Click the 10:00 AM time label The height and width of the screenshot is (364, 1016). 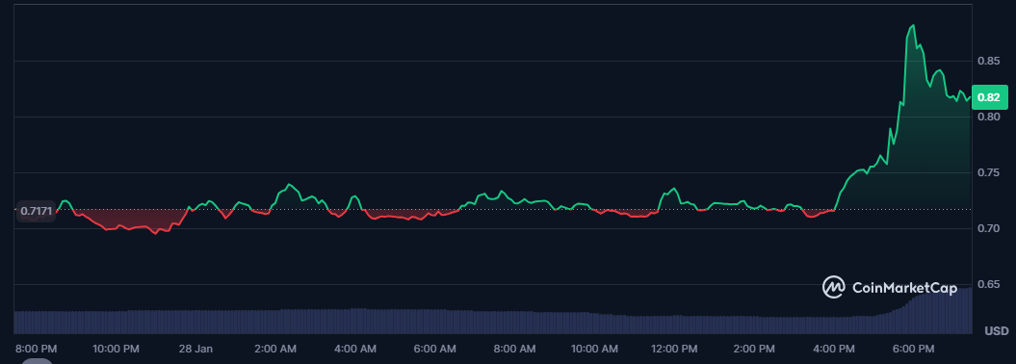pos(594,350)
